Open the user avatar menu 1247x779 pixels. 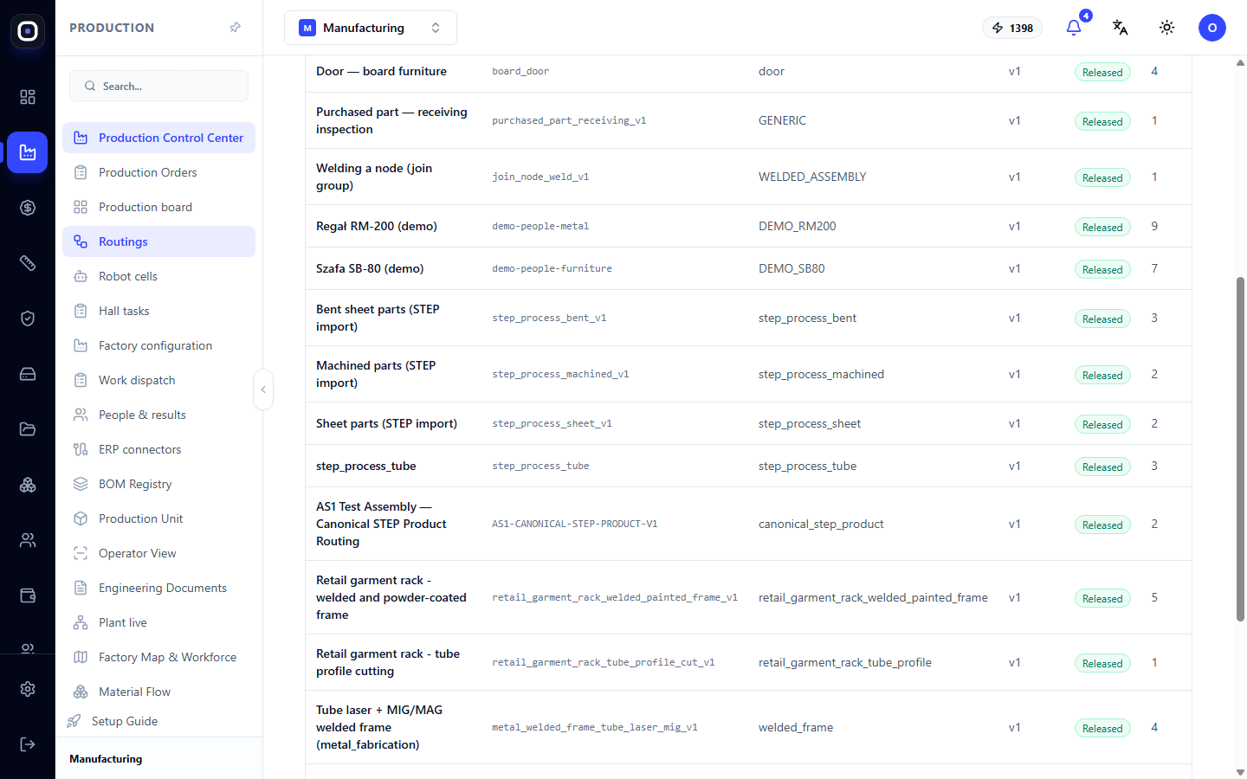(x=1212, y=28)
